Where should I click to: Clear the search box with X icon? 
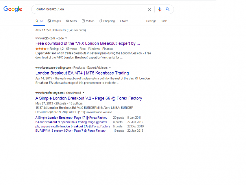tap(149, 9)
